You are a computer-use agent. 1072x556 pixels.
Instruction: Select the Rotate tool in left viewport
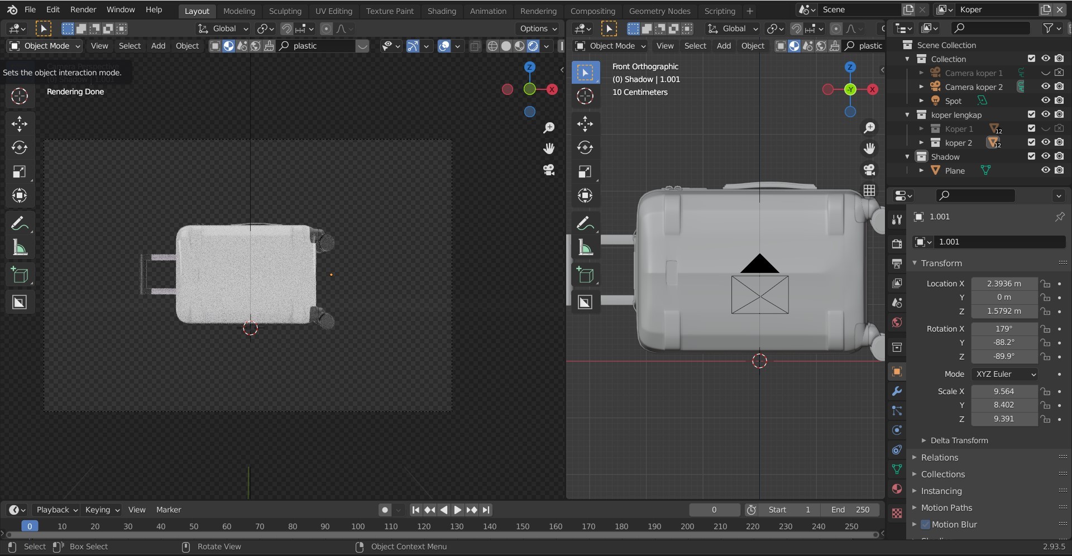[20, 147]
